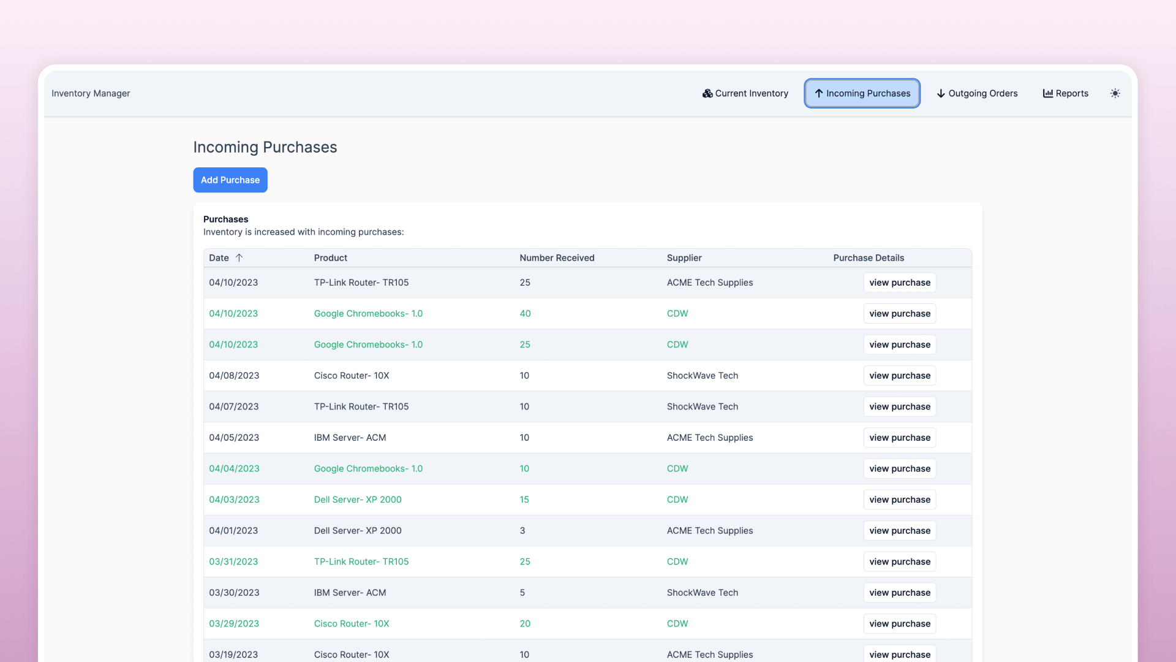Viewport: 1176px width, 662px height.
Task: Click the Current Inventory boxes icon
Action: pos(707,93)
